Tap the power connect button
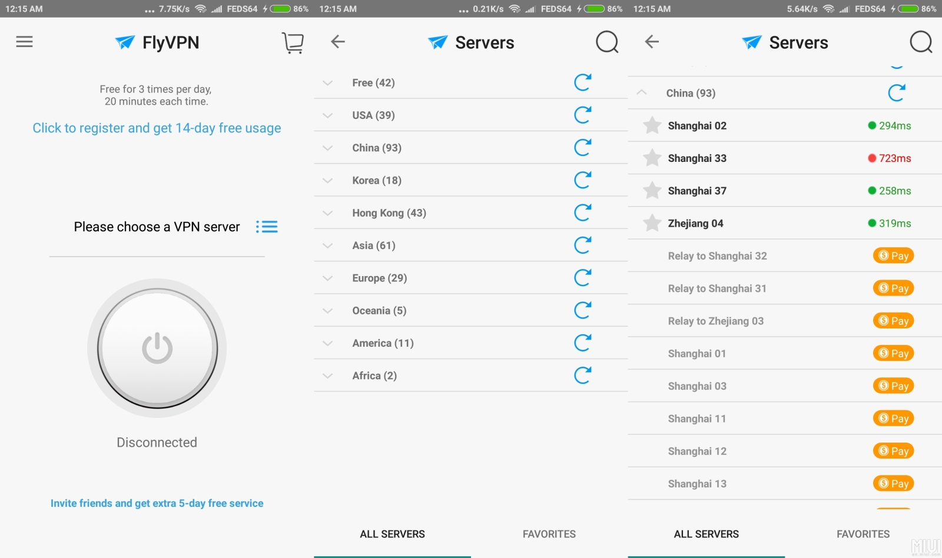The height and width of the screenshot is (558, 942). point(157,348)
